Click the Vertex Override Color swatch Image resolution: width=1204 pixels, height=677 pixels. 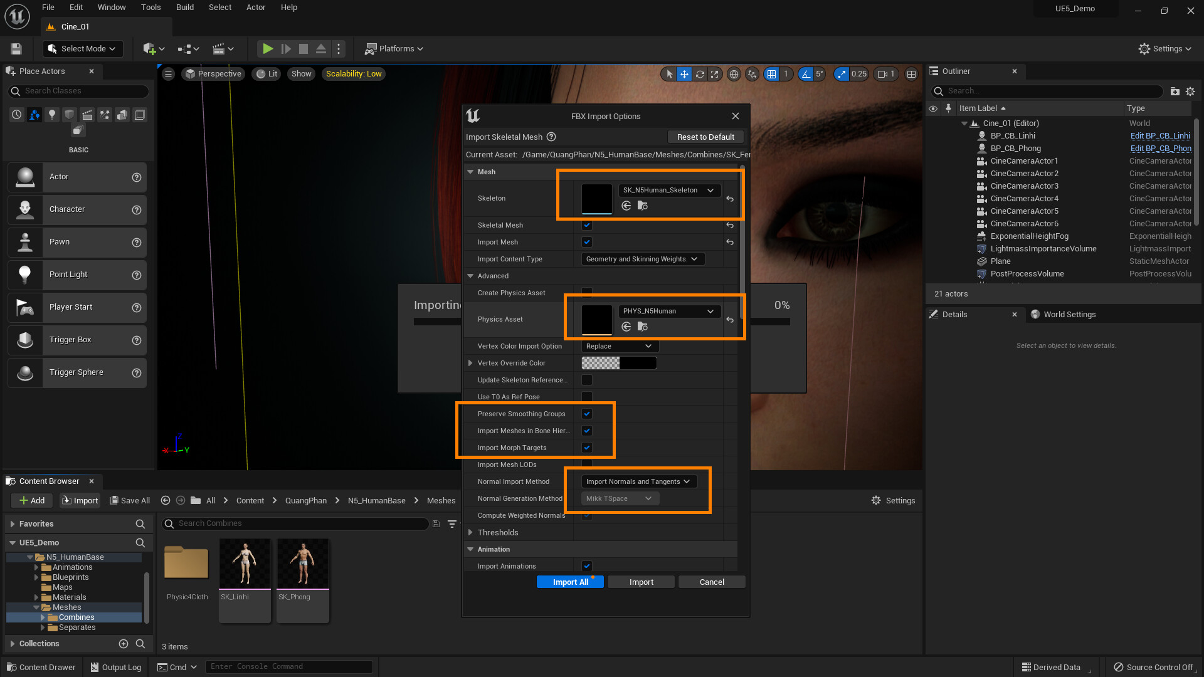[618, 363]
